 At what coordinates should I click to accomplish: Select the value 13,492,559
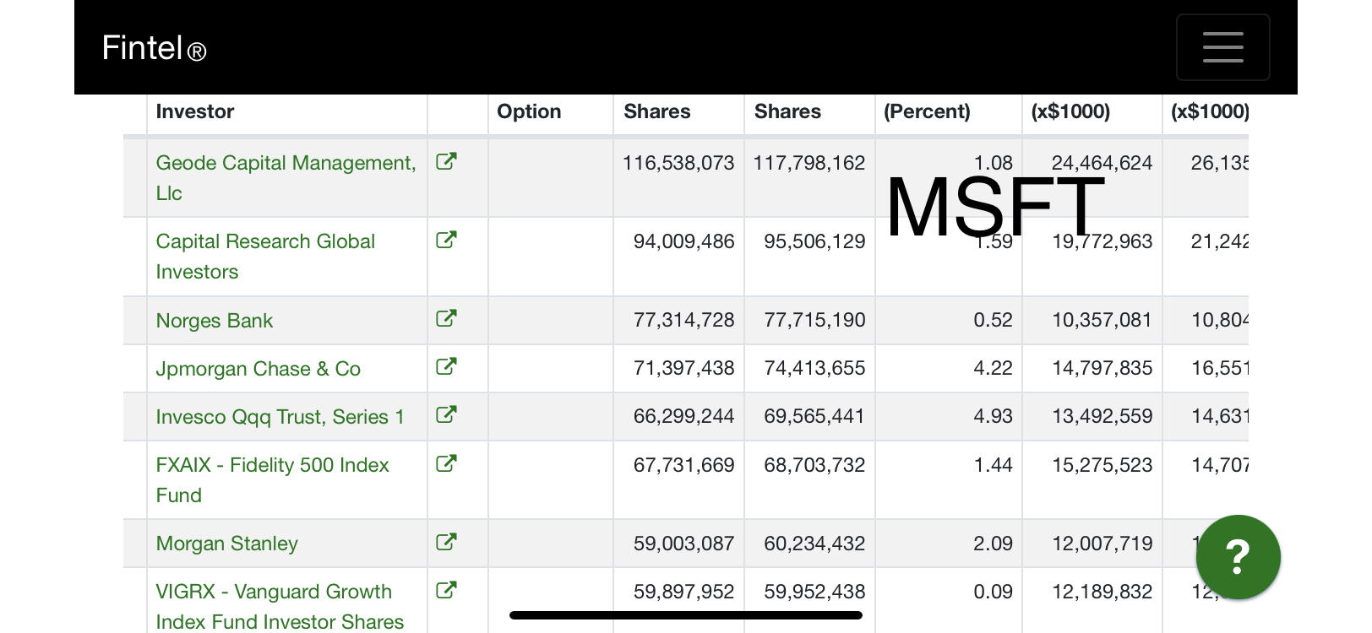[1102, 416]
